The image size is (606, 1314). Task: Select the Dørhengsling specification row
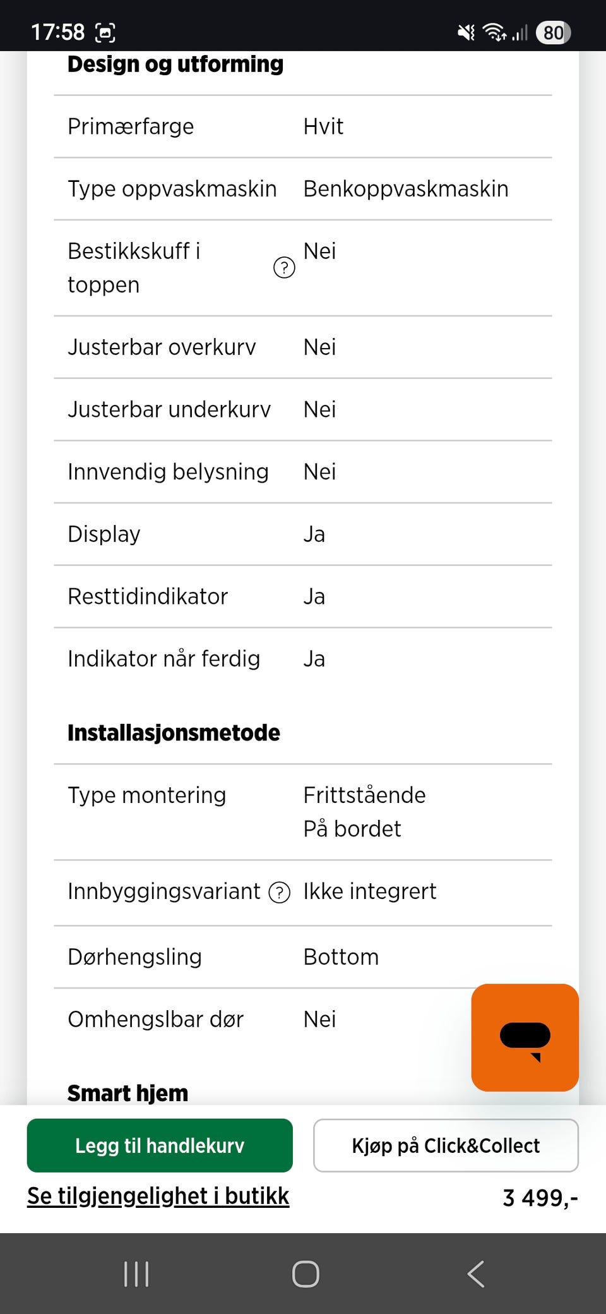point(303,957)
